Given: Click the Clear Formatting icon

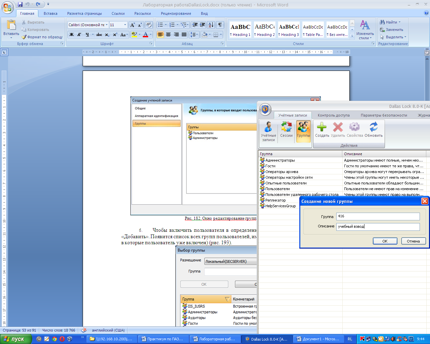Looking at the screenshot, I should [149, 25].
